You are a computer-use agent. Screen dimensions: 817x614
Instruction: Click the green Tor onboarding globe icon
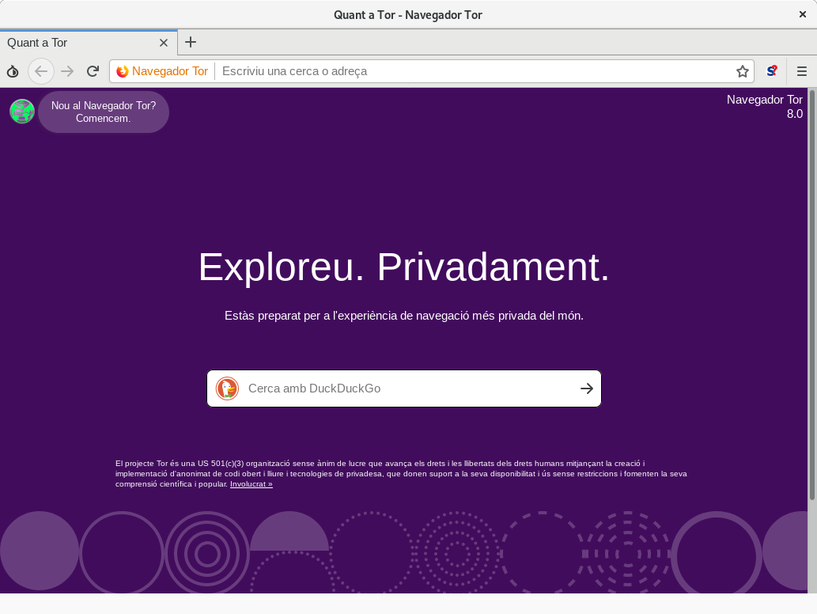[22, 112]
